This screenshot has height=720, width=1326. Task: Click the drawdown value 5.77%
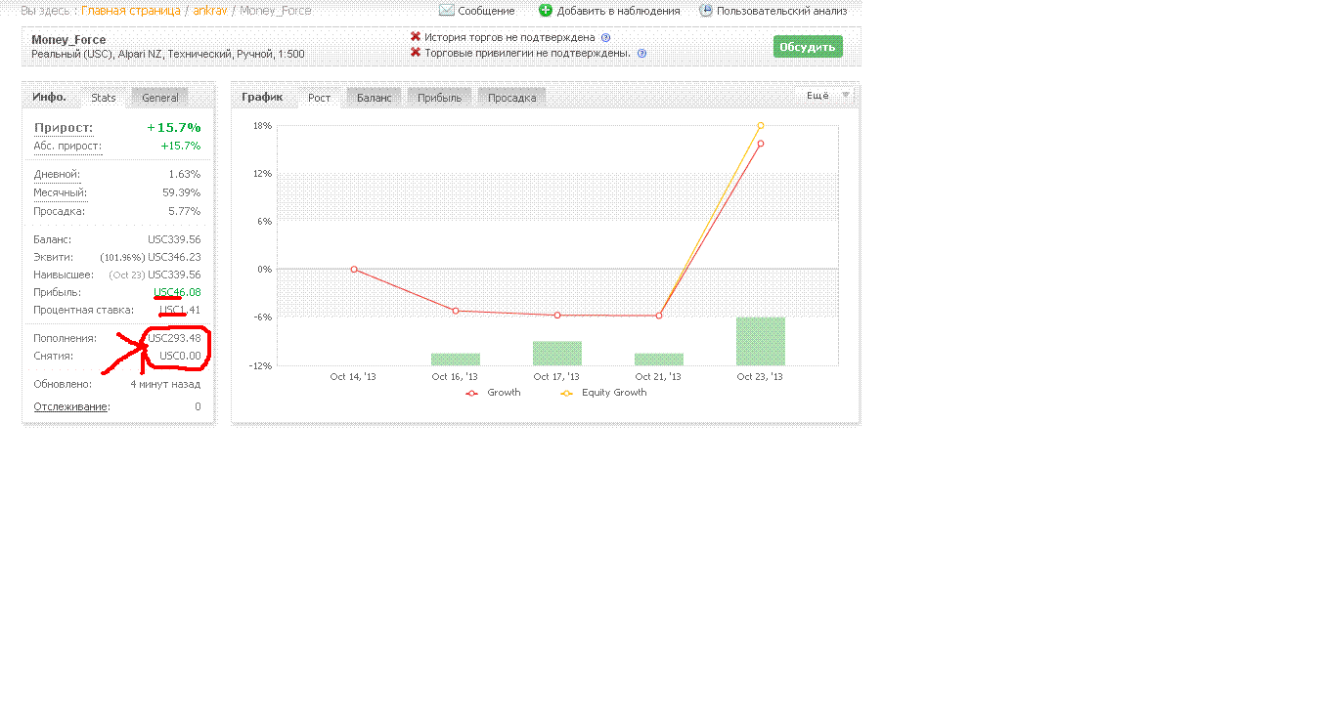pyautogui.click(x=185, y=211)
